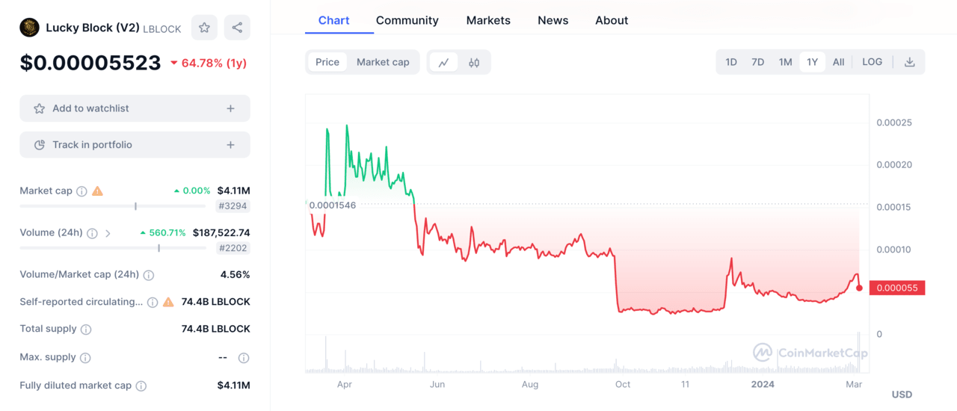Expand Volume (24h) chevron arrow
The width and height of the screenshot is (957, 411).
pos(108,233)
